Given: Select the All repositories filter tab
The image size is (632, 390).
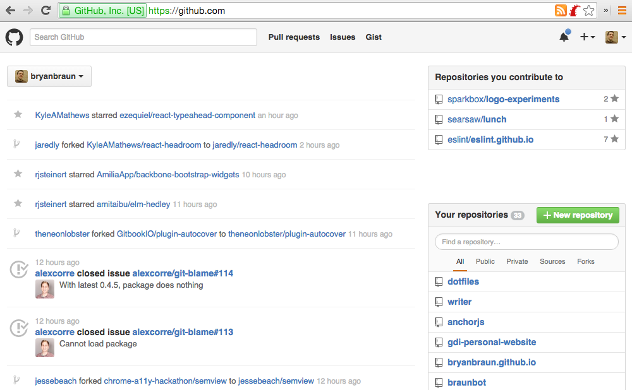Looking at the screenshot, I should 460,262.
